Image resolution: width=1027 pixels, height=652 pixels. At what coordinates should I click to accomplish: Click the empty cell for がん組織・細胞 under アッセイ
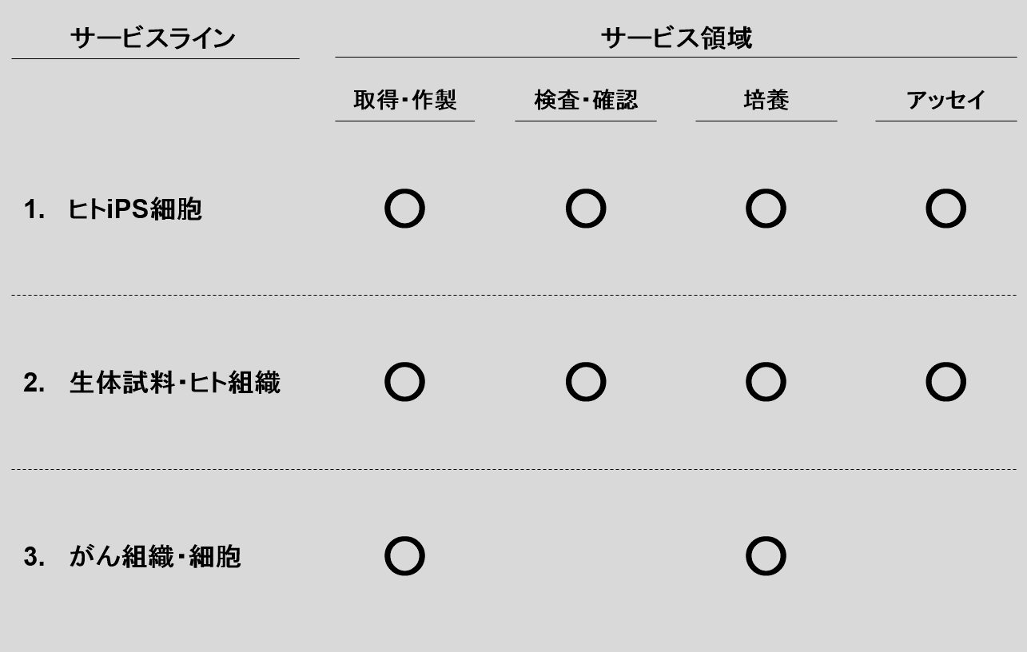point(946,556)
